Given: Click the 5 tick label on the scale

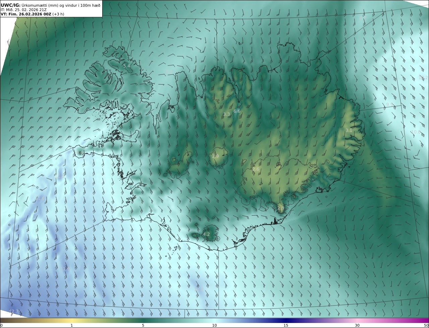Looking at the screenshot, I should coord(143,325).
